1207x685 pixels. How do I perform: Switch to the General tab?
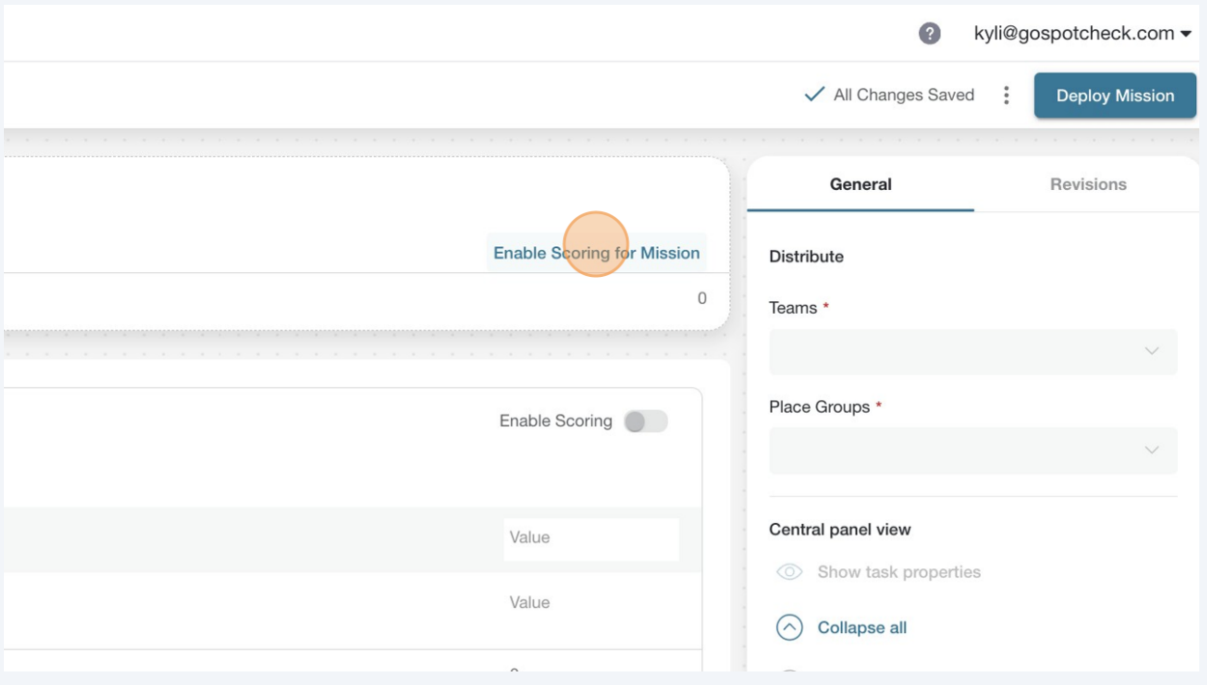(860, 184)
